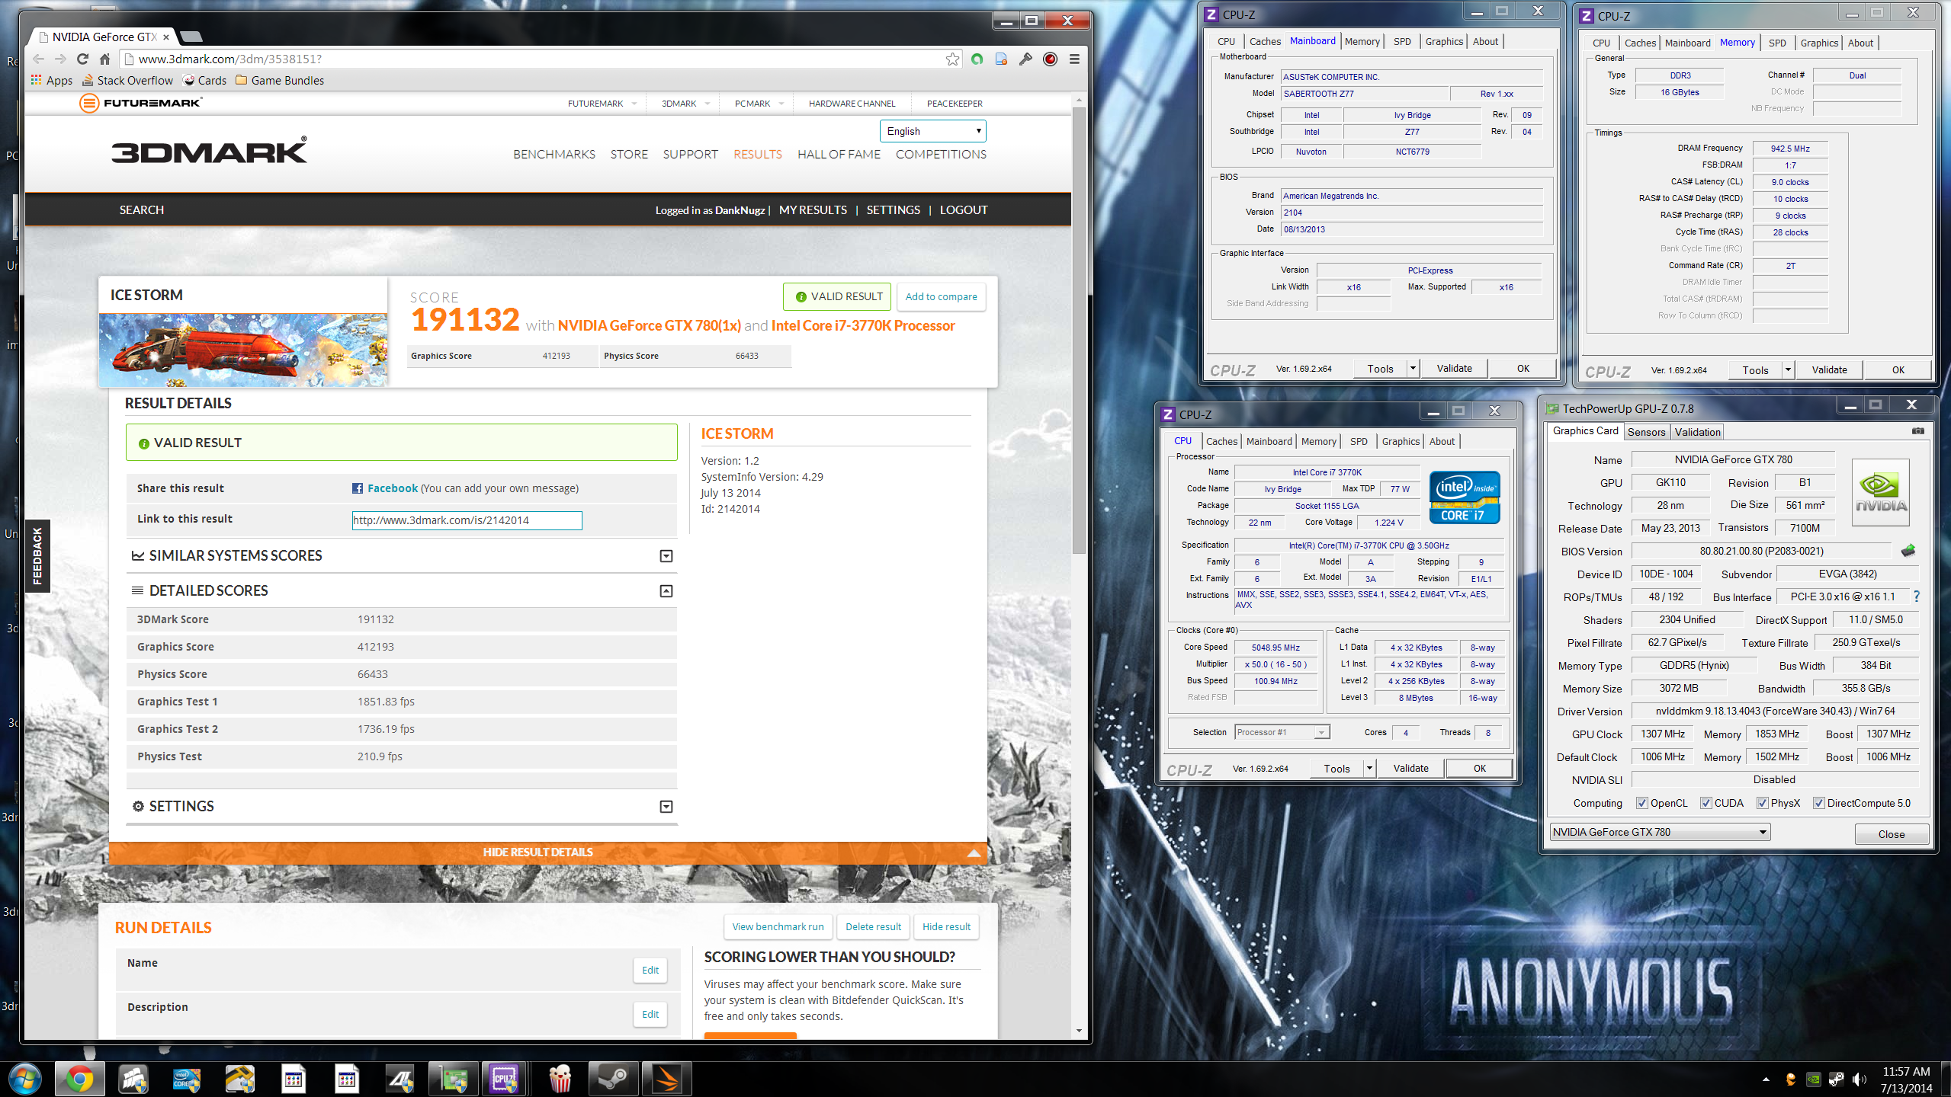Click the FEEDBACK side tab
The height and width of the screenshot is (1097, 1951).
pyautogui.click(x=37, y=556)
